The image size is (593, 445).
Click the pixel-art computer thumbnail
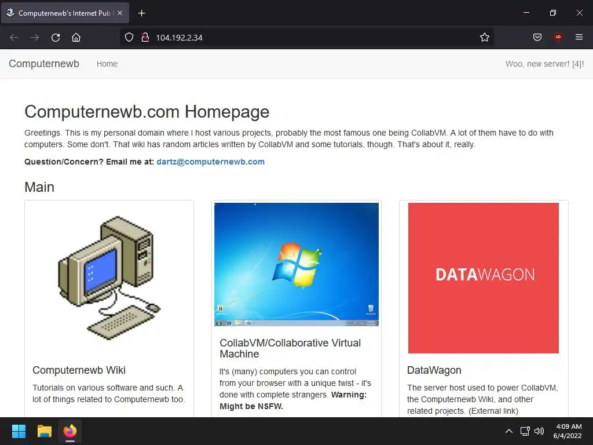pyautogui.click(x=109, y=278)
